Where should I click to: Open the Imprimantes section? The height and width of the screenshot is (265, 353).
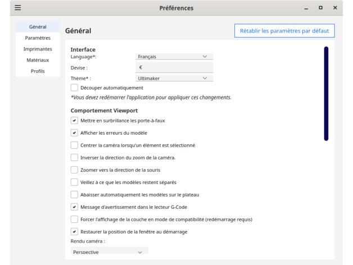point(38,49)
